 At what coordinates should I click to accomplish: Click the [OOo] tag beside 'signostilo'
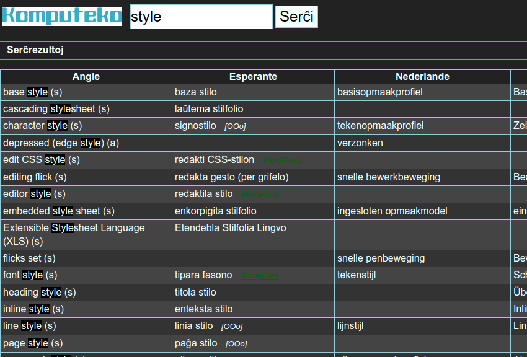235,126
